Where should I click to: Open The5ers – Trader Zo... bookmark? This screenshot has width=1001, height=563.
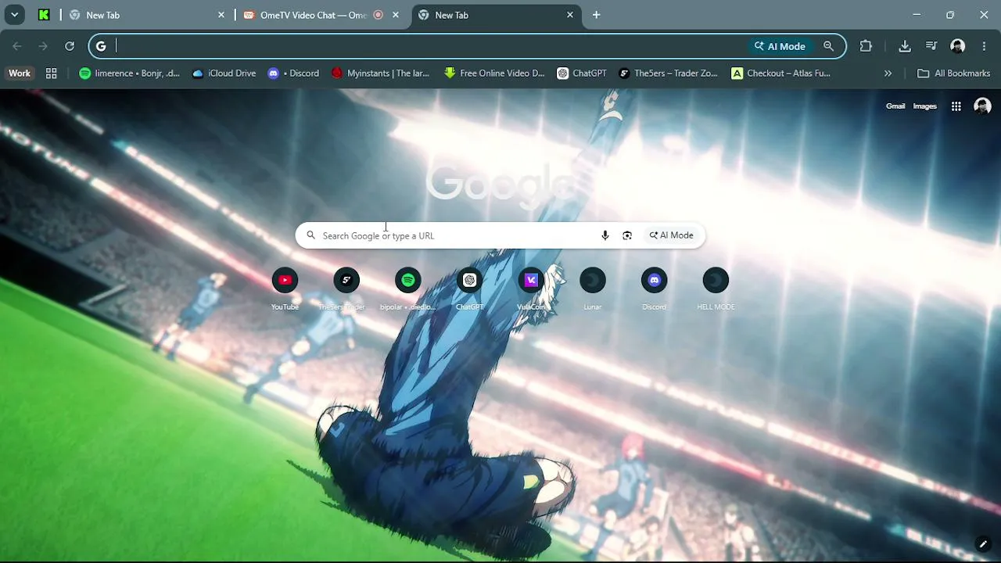point(668,74)
